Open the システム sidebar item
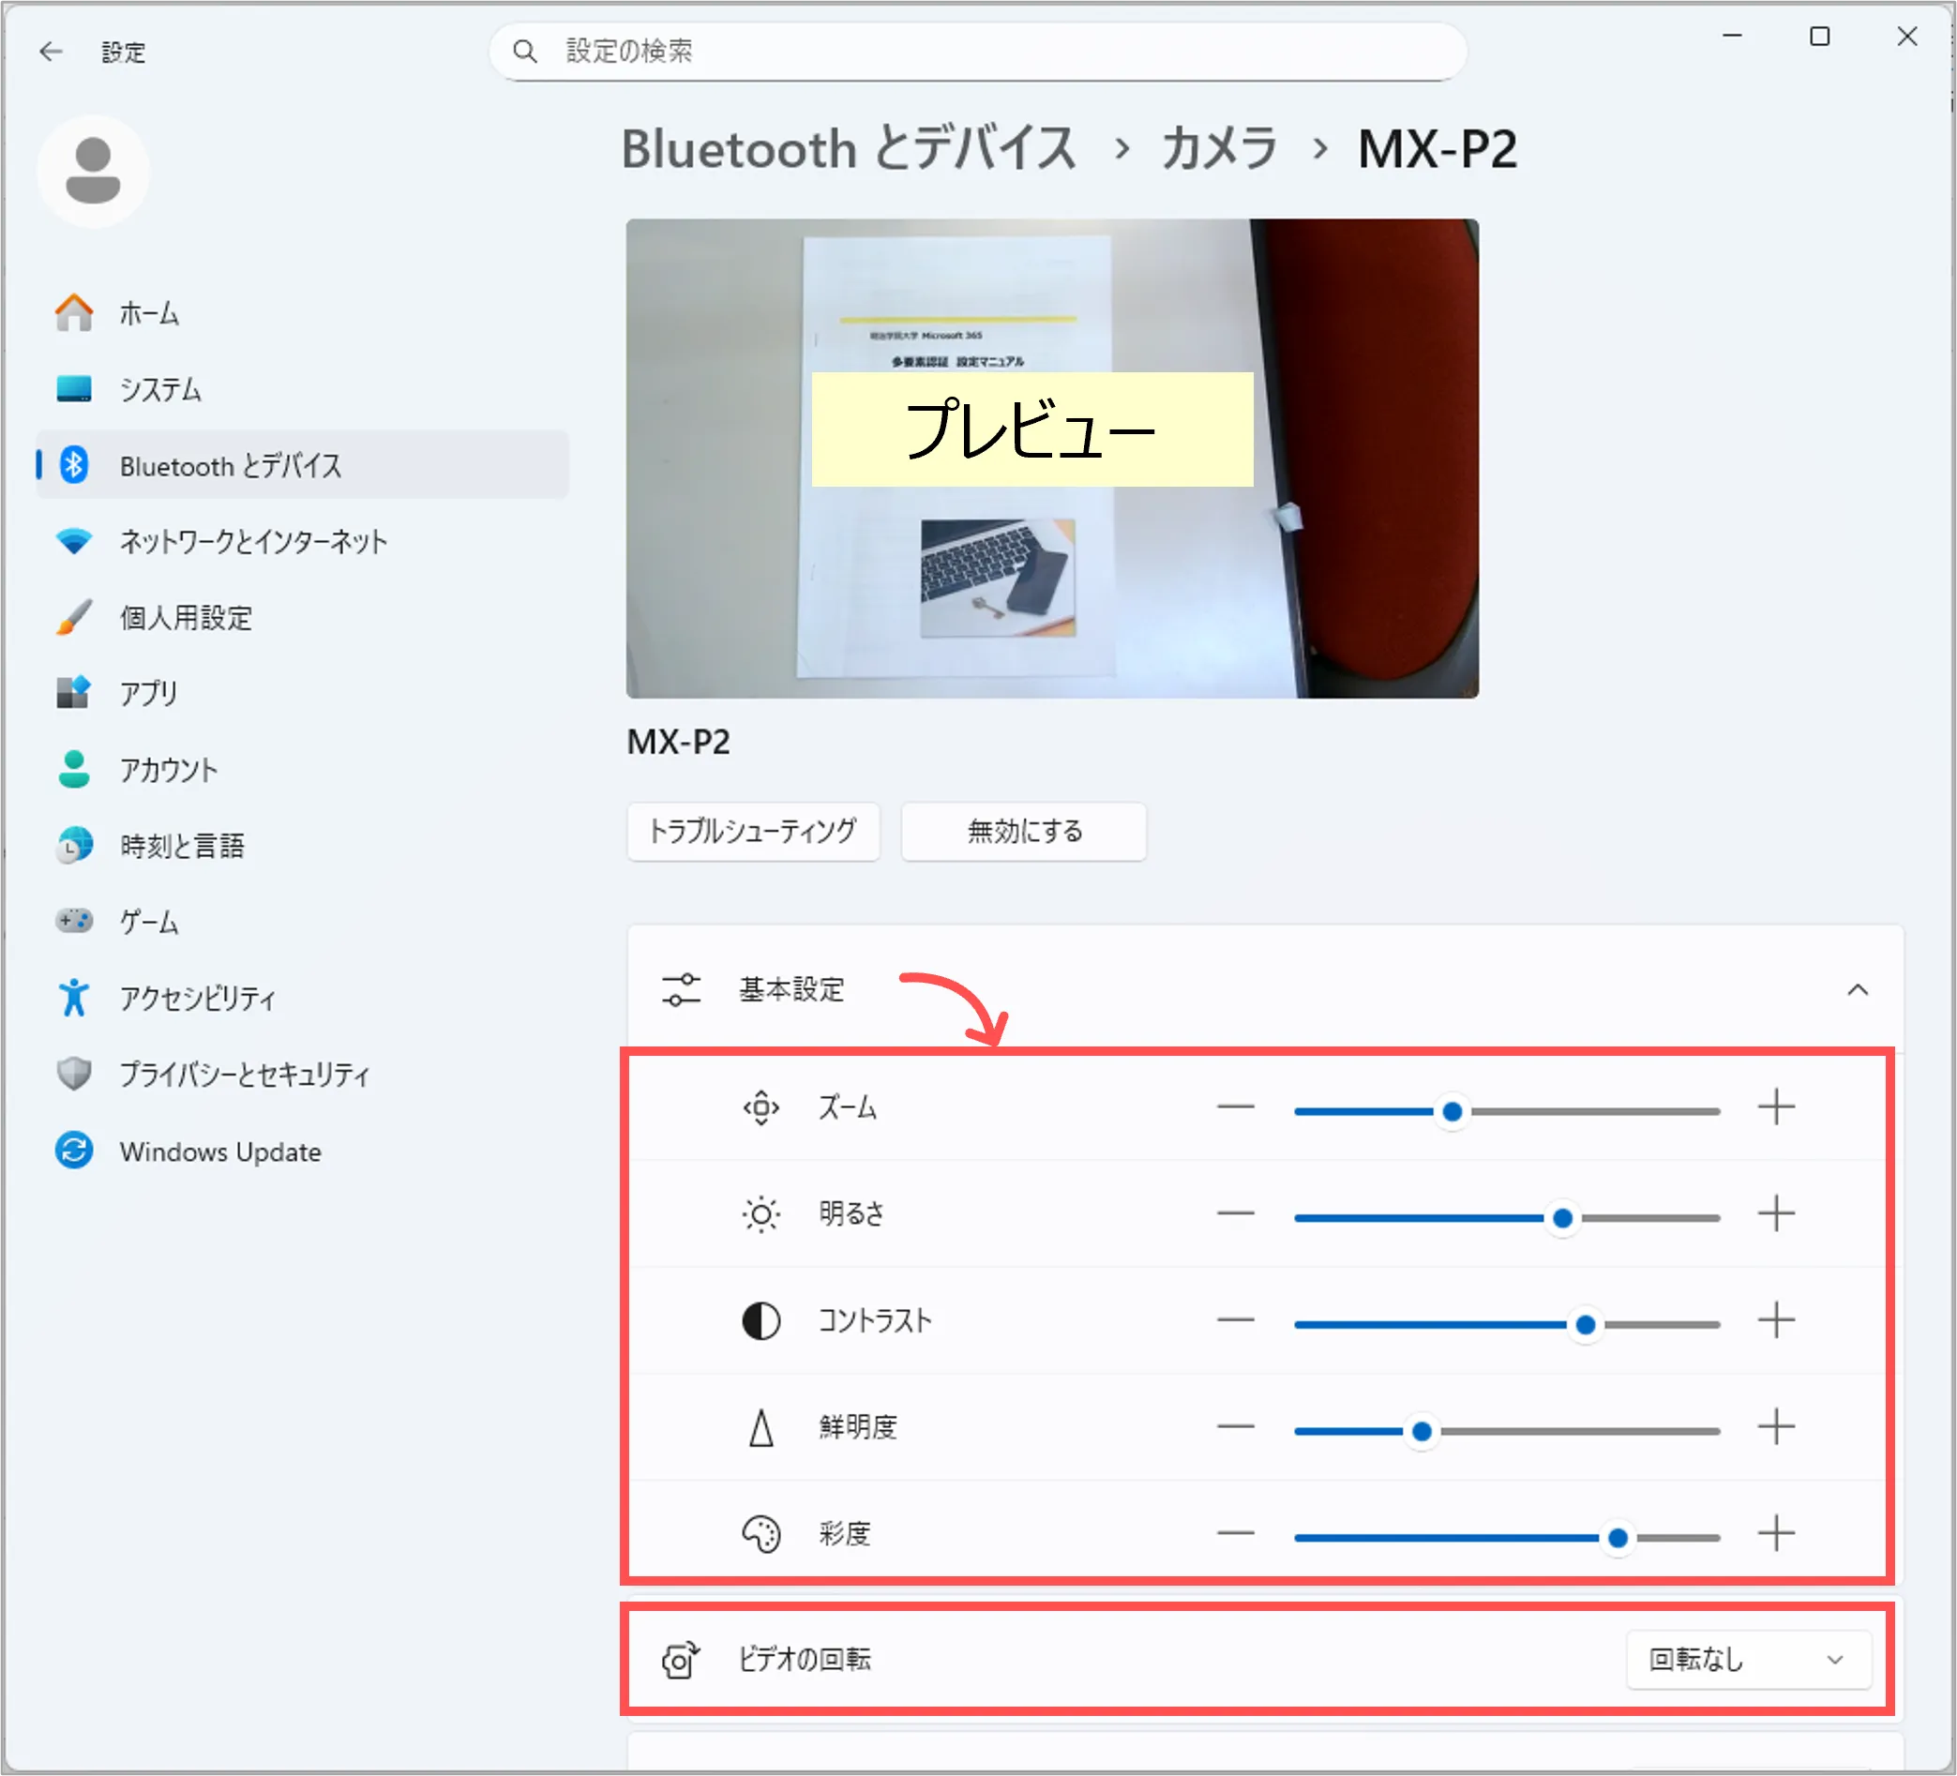The image size is (1957, 1776). pyautogui.click(x=160, y=390)
